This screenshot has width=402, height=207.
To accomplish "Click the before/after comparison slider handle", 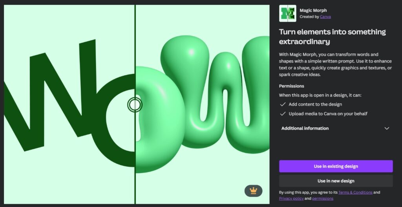I will point(135,104).
